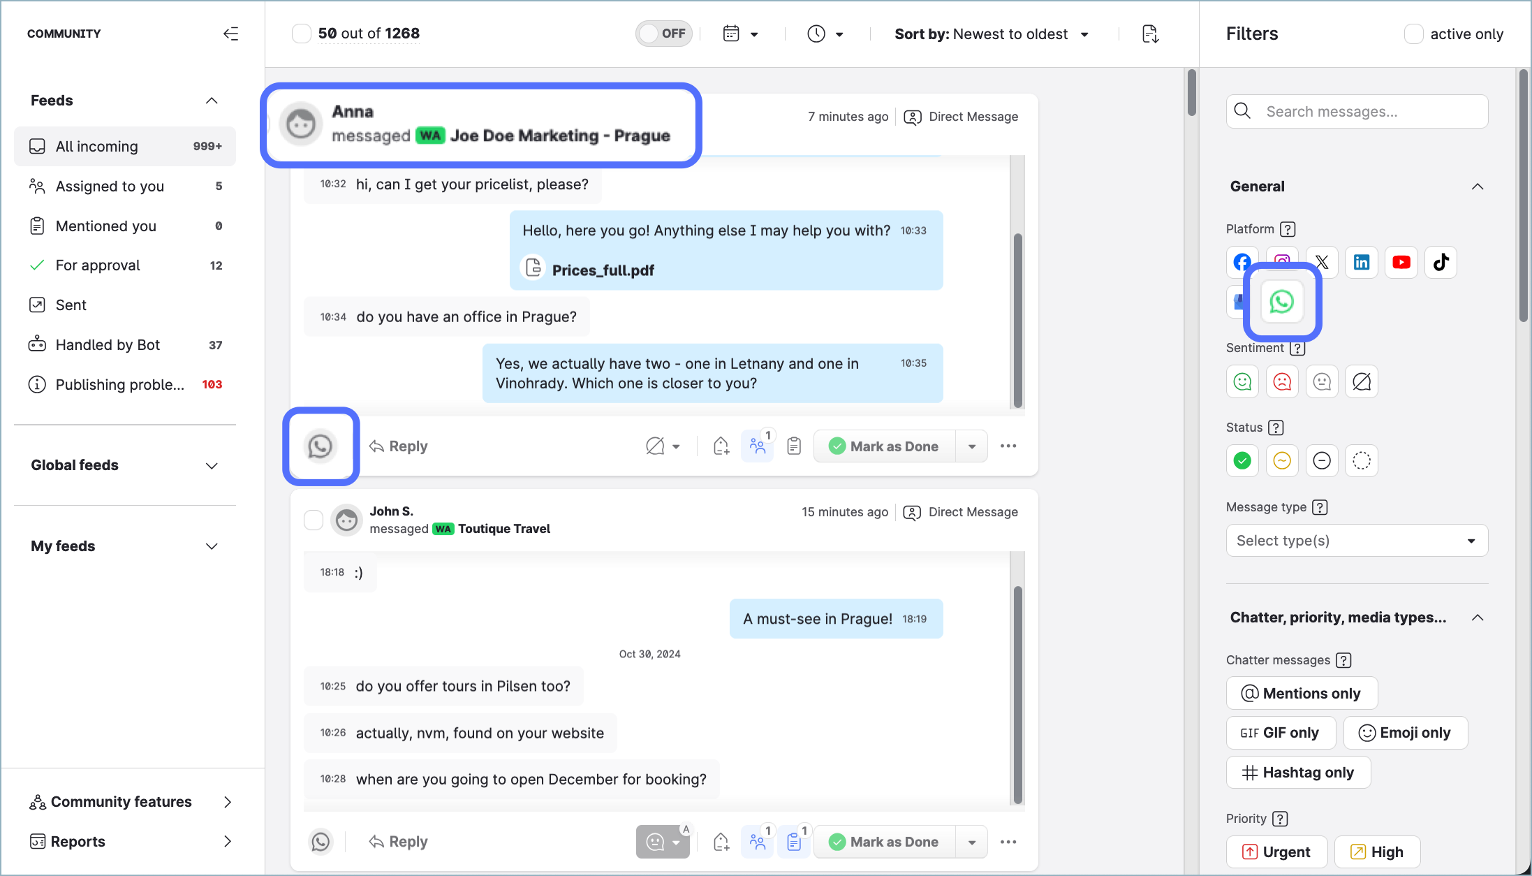Mark Anna's conversation as Done
The width and height of the screenshot is (1532, 876).
tap(884, 446)
